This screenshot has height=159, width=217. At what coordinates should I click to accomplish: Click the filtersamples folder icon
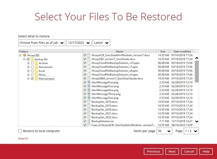tap(36, 79)
